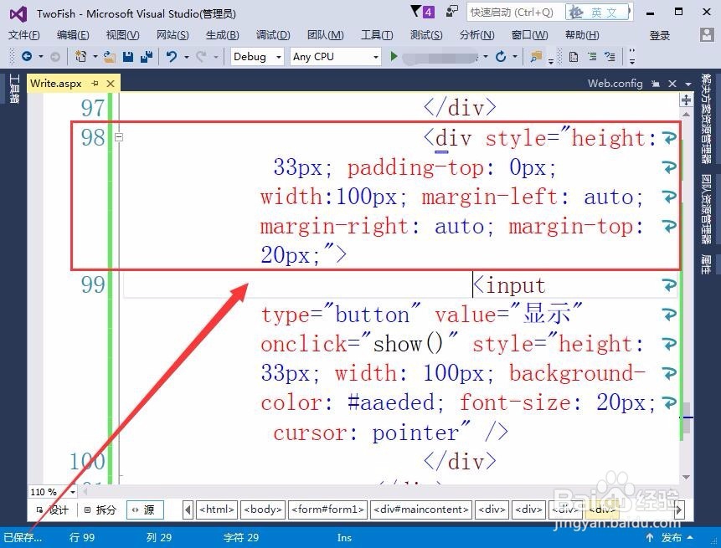Screen dimensions: 721x548
Task: Save the current file via disk icon
Action: pos(128,57)
